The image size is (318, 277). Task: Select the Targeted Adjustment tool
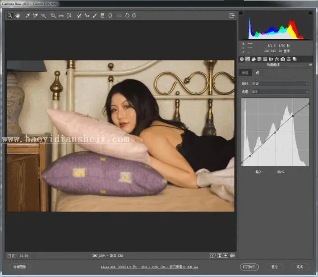point(43,15)
